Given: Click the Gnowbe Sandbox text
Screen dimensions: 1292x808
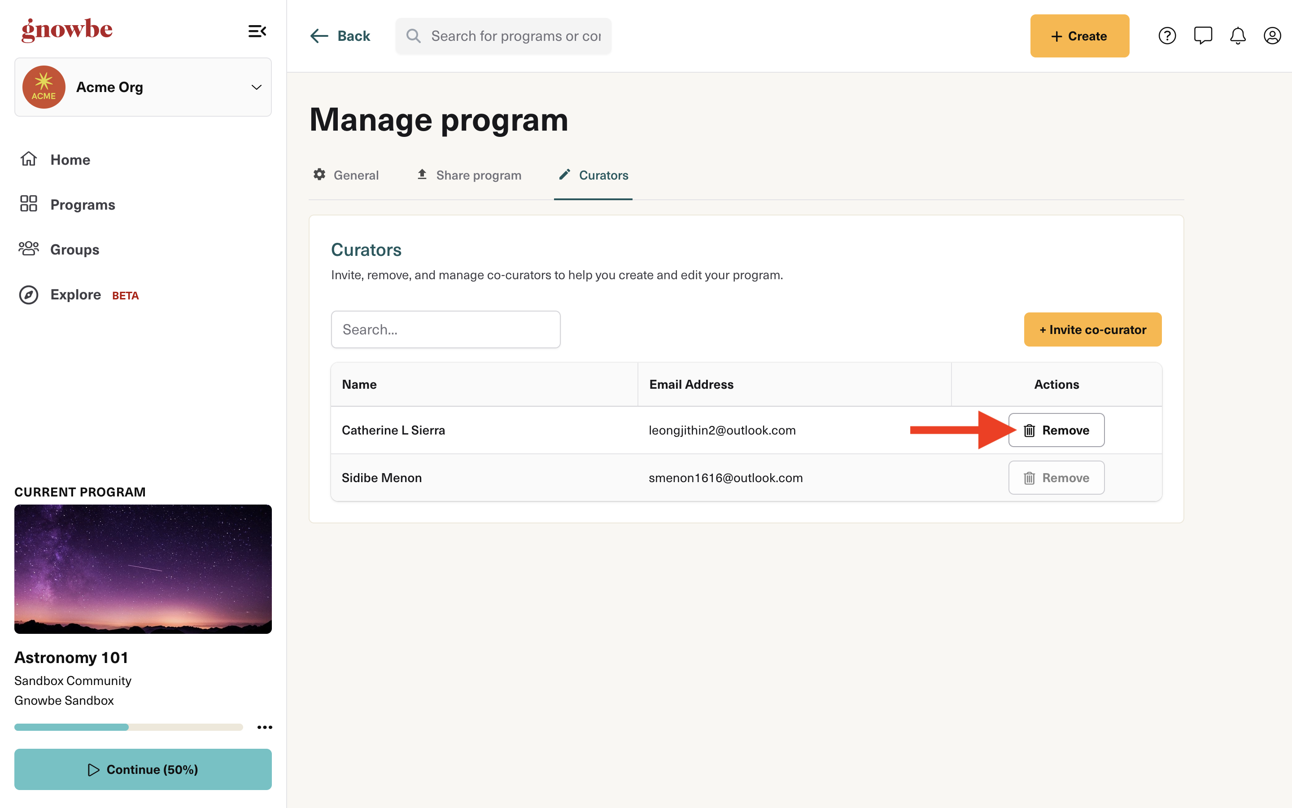Looking at the screenshot, I should click(x=64, y=701).
